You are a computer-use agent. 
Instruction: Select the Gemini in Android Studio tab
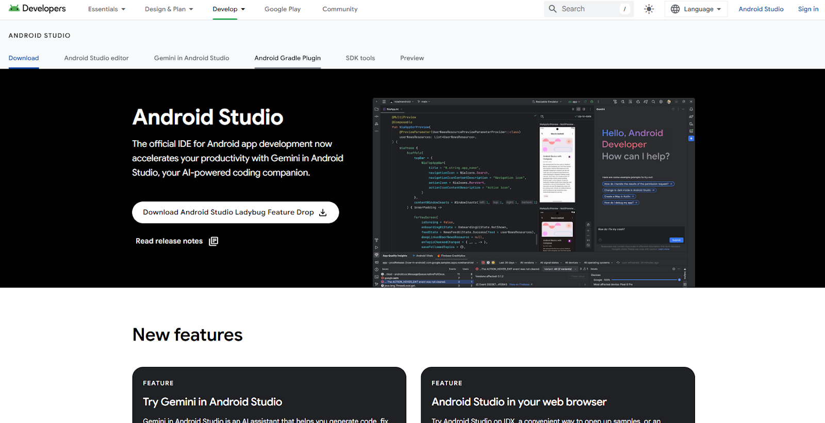click(191, 58)
